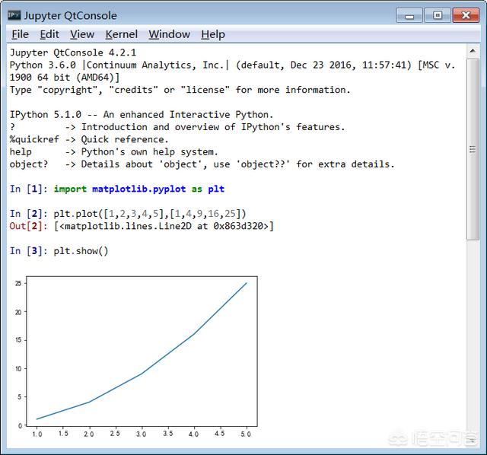Image resolution: width=487 pixels, height=455 pixels.
Task: Click the Python 3.6.0 banner text
Action: click(x=152, y=65)
